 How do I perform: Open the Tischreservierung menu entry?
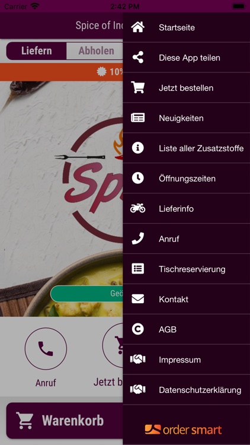point(187,269)
